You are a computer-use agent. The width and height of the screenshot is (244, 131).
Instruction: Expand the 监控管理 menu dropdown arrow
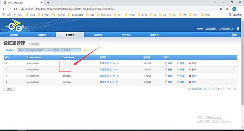click(110, 35)
